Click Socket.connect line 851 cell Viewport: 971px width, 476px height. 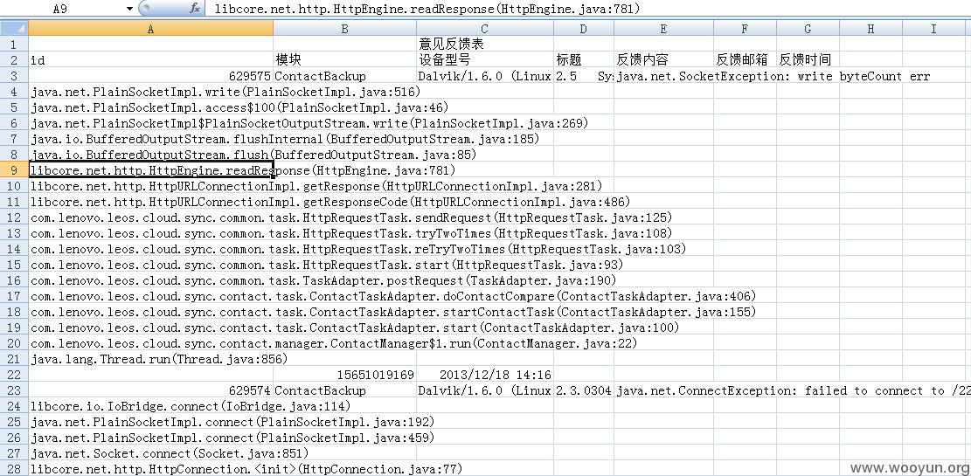click(x=150, y=453)
